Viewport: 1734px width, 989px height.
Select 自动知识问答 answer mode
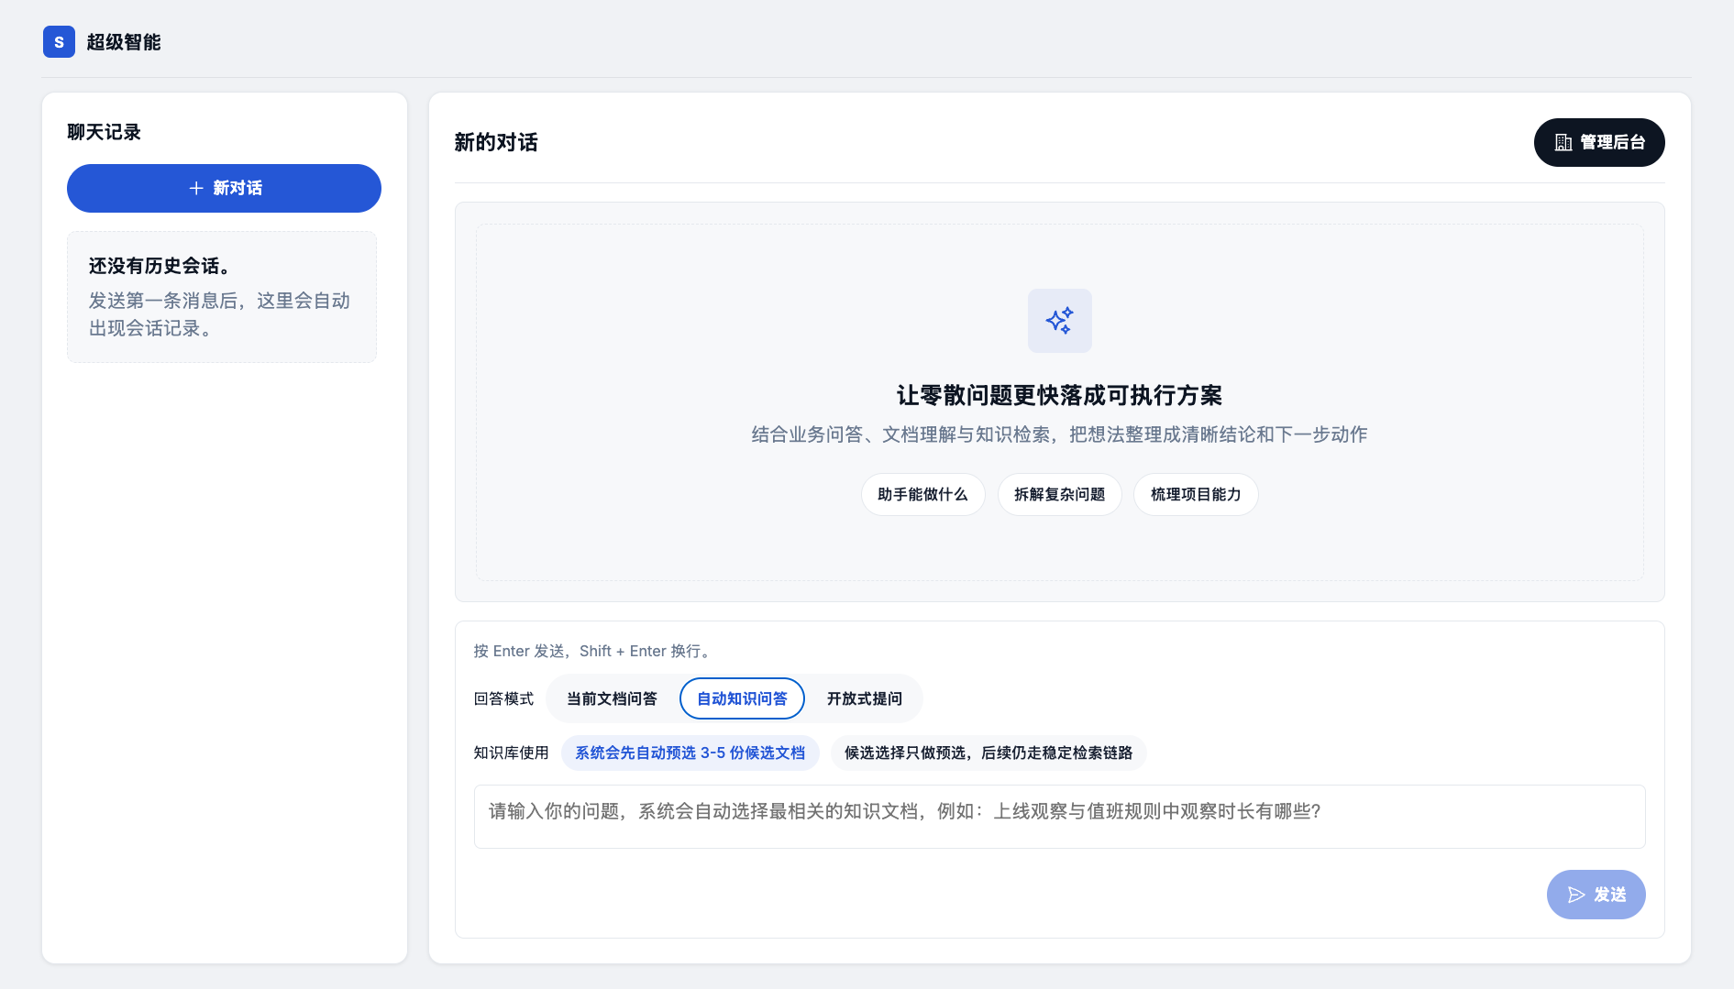742,698
